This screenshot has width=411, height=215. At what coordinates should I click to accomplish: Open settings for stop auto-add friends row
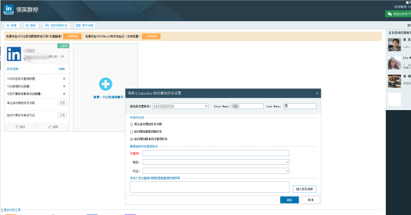pos(62,103)
